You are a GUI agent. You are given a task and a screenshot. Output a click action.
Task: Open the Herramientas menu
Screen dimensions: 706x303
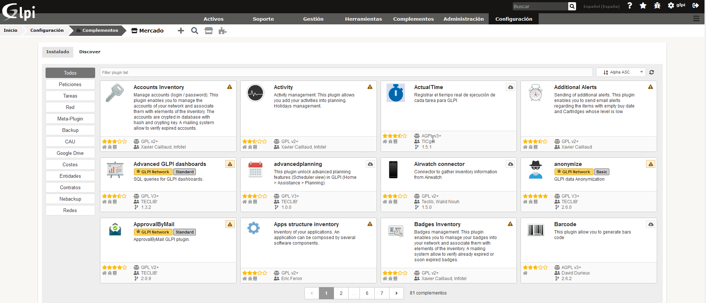click(363, 19)
